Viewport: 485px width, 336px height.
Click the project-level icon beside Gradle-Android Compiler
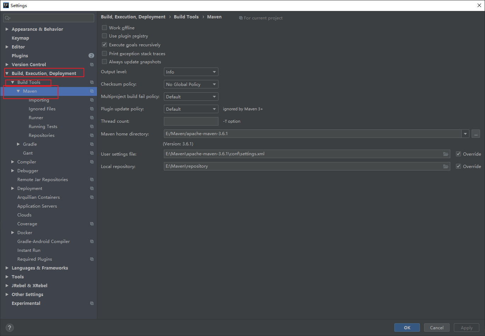click(92, 242)
